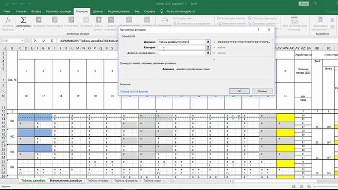Confirm formula with the checkmark icon

tap(44, 41)
